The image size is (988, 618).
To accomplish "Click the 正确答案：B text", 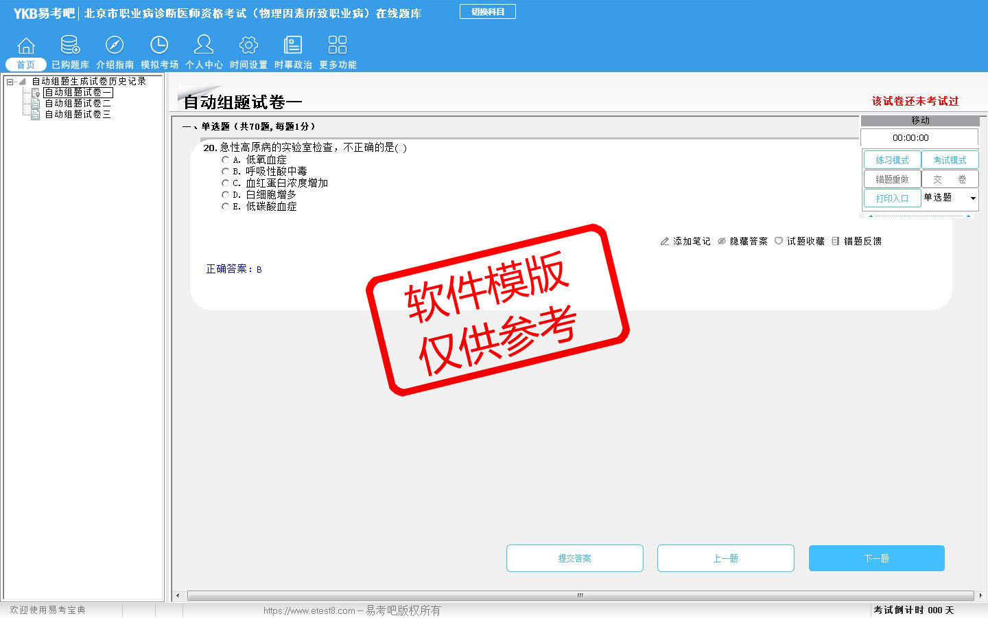I will [x=234, y=269].
